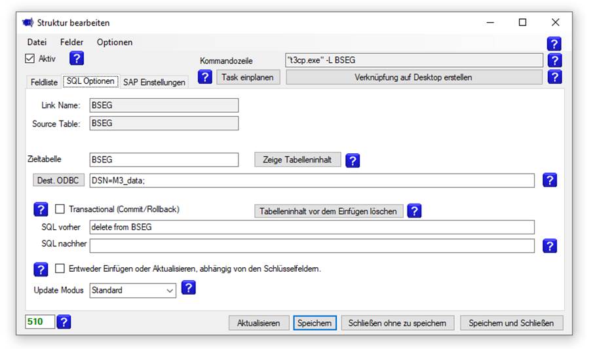Open the Felder menu
The image size is (595, 349).
click(x=71, y=42)
